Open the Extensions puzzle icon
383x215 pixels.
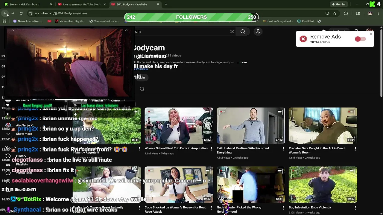point(346,13)
